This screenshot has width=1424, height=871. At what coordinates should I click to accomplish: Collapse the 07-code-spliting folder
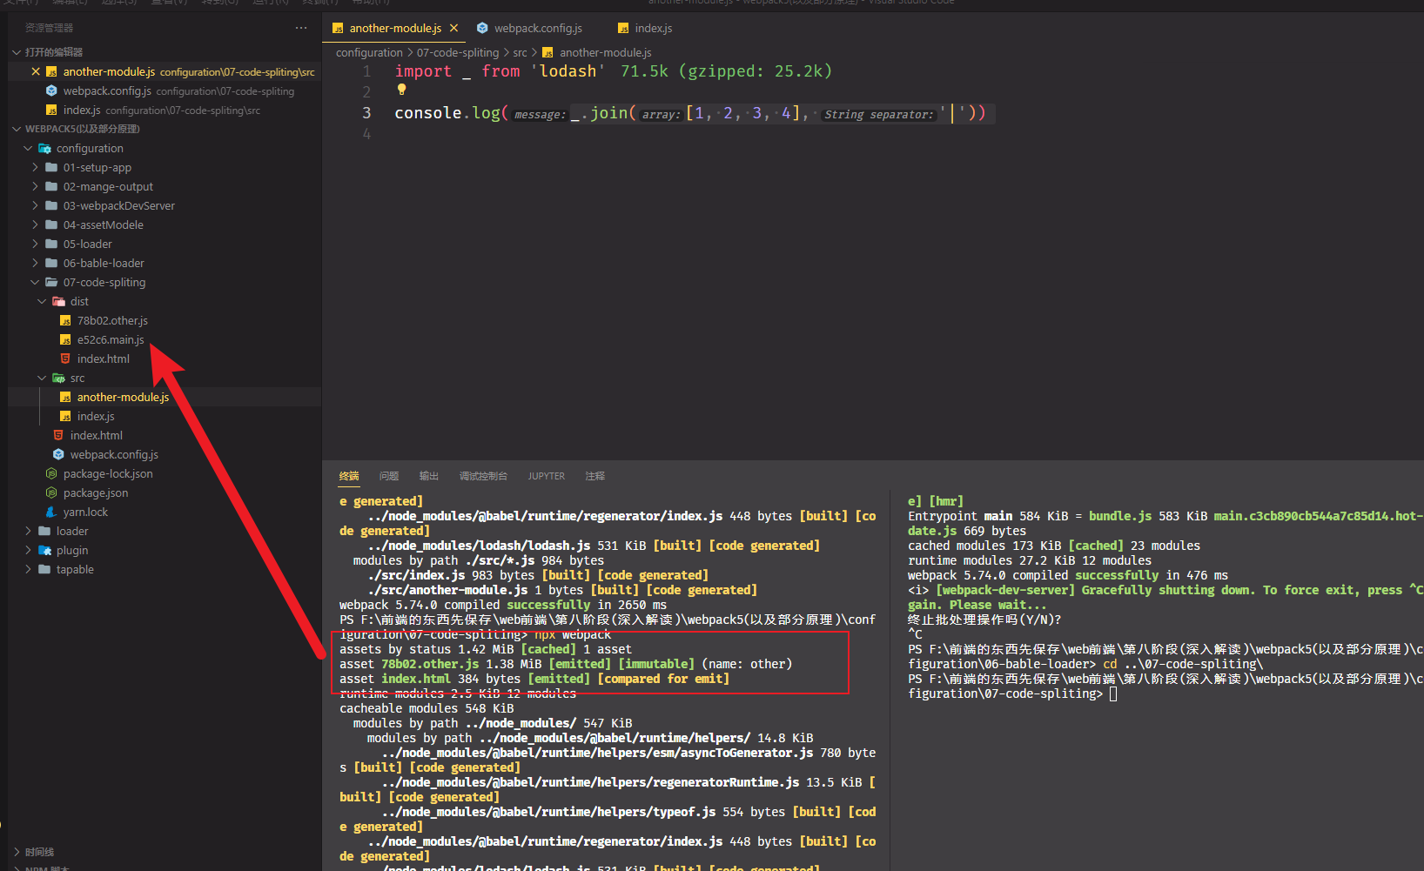pos(36,282)
